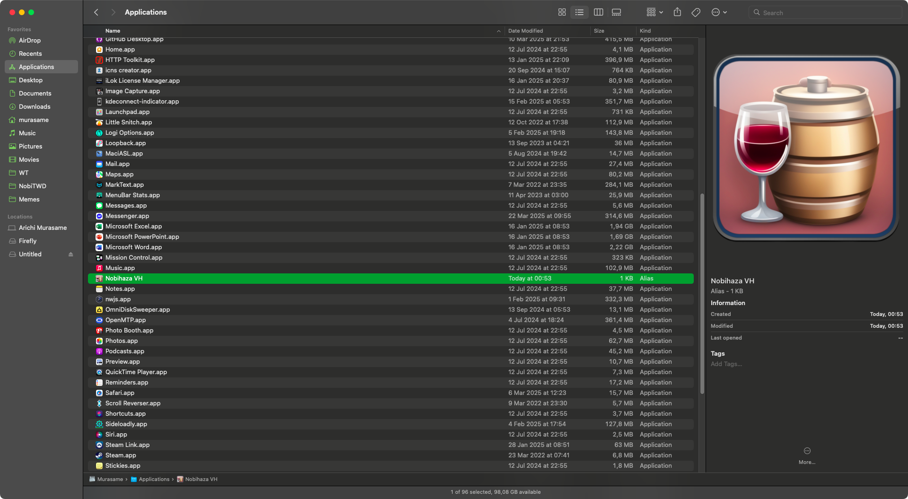The height and width of the screenshot is (499, 908).
Task: Click the Edit Tags icon
Action: (x=696, y=12)
